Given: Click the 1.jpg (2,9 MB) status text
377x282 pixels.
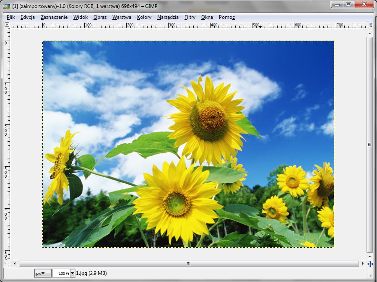Looking at the screenshot, I should tap(91, 273).
